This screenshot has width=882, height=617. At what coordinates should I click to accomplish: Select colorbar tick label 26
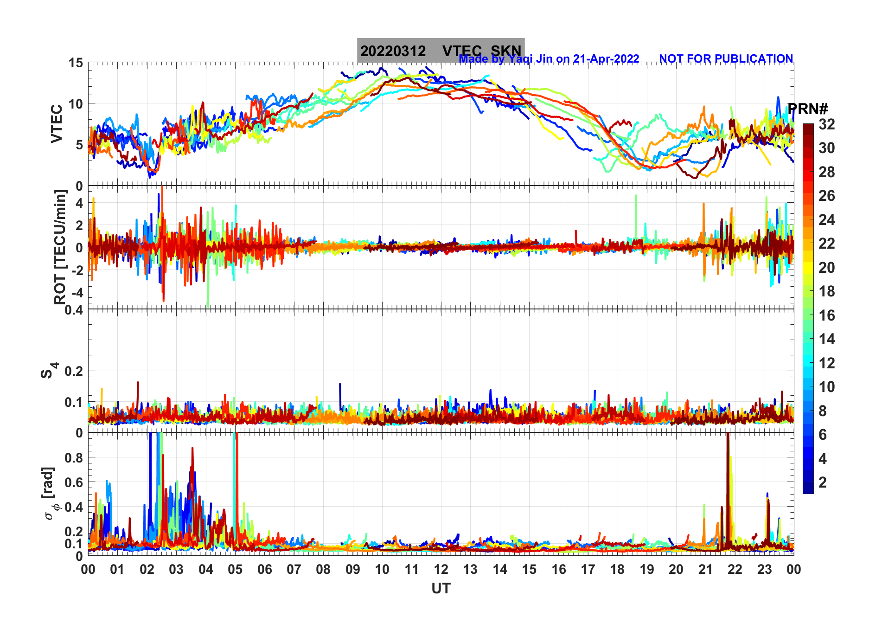pos(827,196)
